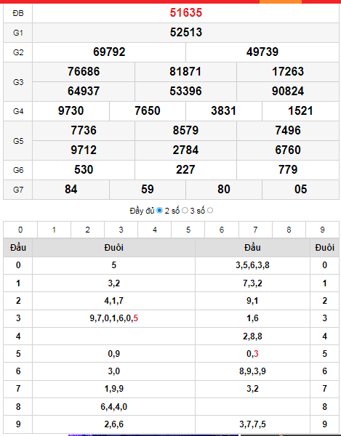Click the G1 prize number 52513
Viewport: 341px width, 436px height.
pyautogui.click(x=186, y=32)
